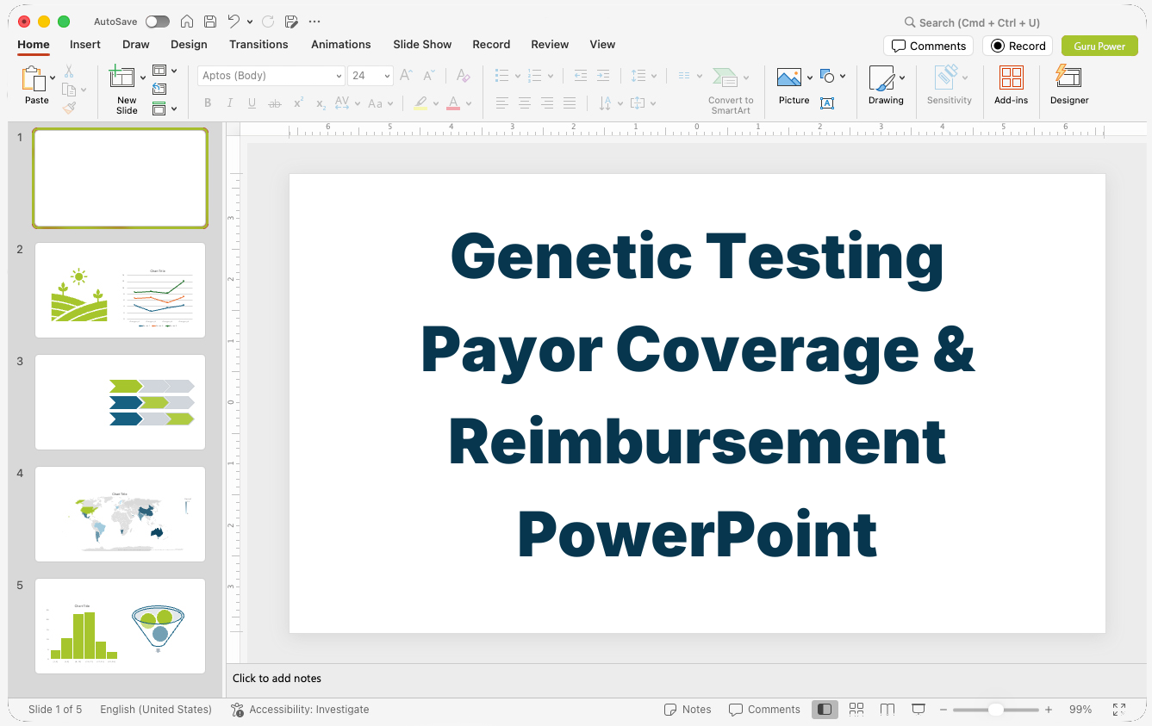
Task: Click the Paste clipboard icon
Action: 34,78
